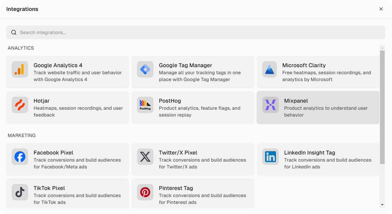
Task: Open the Facebook Pixel title
Action: click(x=53, y=153)
